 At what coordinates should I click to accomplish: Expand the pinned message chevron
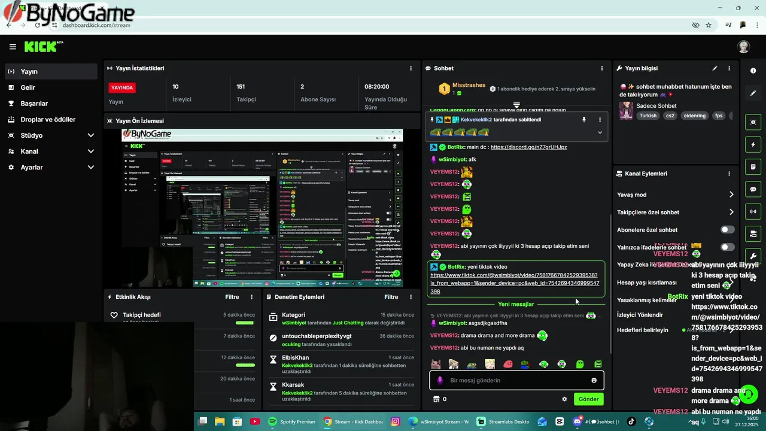(x=600, y=132)
